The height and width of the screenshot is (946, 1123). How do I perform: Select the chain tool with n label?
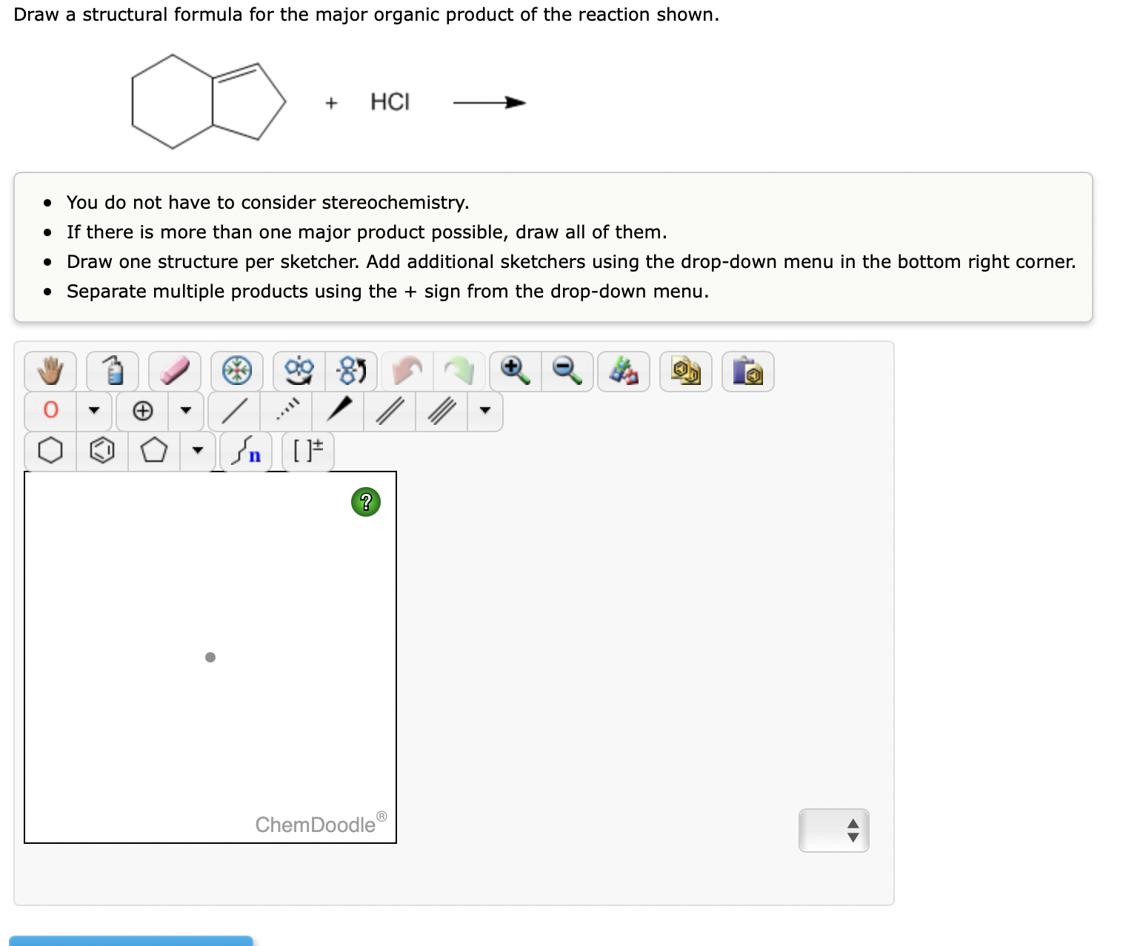tap(245, 450)
